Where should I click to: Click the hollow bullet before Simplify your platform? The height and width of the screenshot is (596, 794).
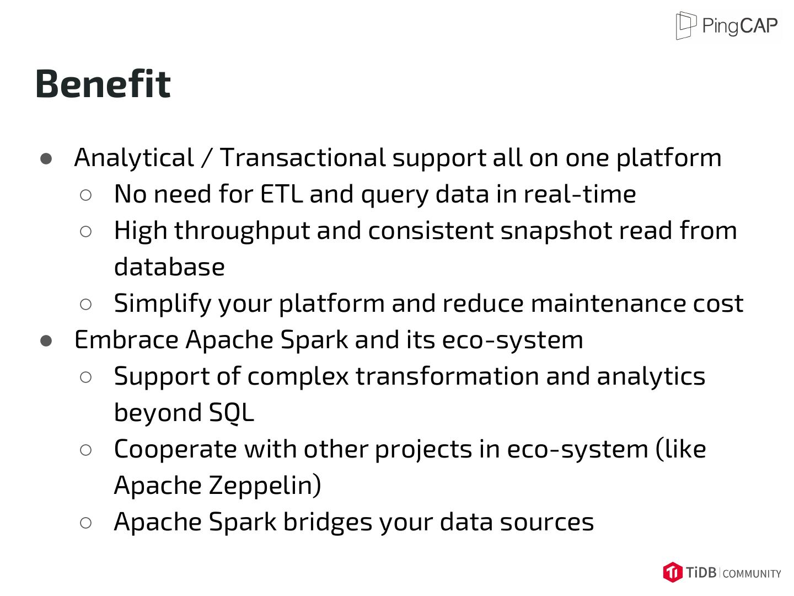pyautogui.click(x=85, y=304)
